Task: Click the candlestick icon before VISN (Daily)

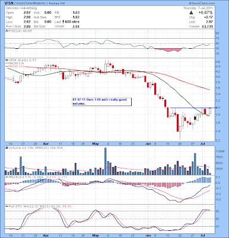Action: point(7,60)
